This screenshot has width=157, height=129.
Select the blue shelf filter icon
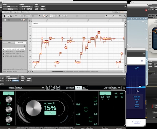coord(137,68)
